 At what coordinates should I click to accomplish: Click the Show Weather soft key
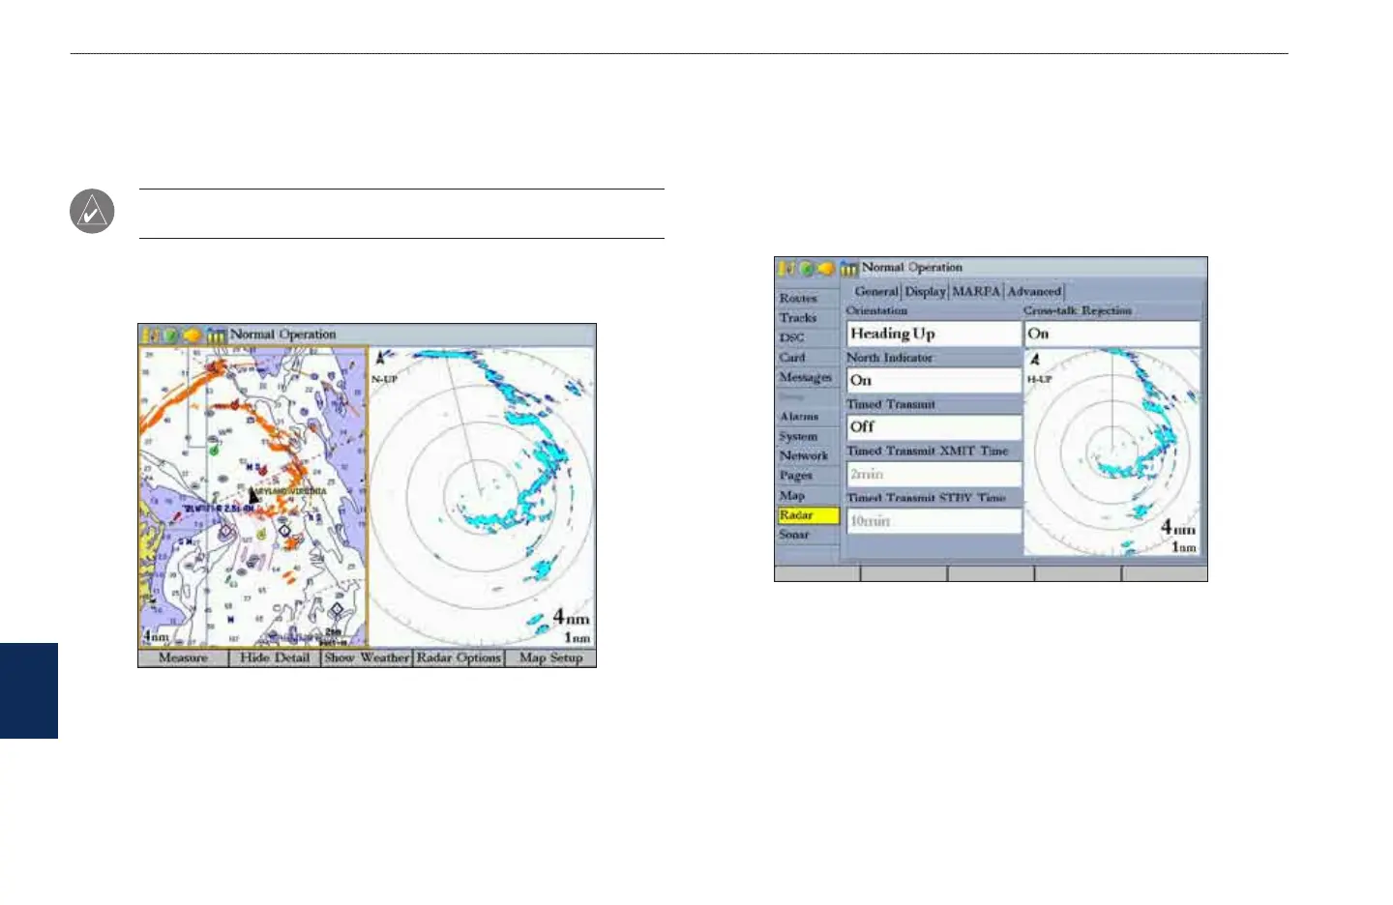click(367, 658)
